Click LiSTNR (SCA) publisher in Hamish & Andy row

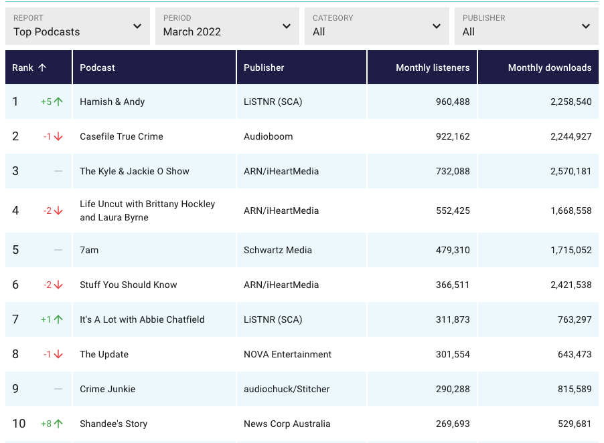(x=273, y=102)
